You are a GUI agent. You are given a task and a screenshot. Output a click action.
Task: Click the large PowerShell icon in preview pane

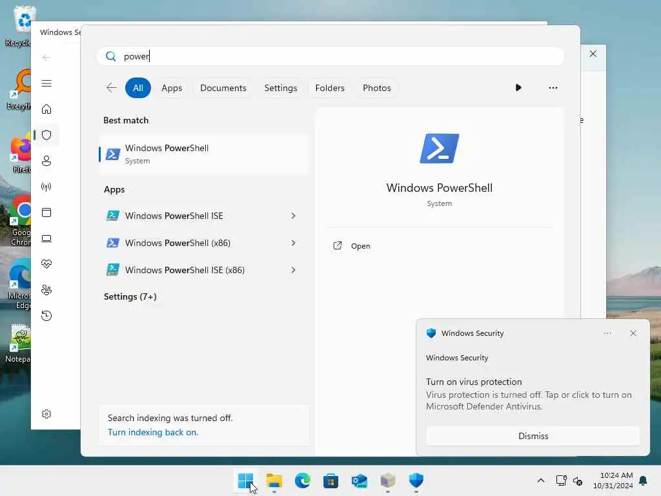tap(439, 149)
